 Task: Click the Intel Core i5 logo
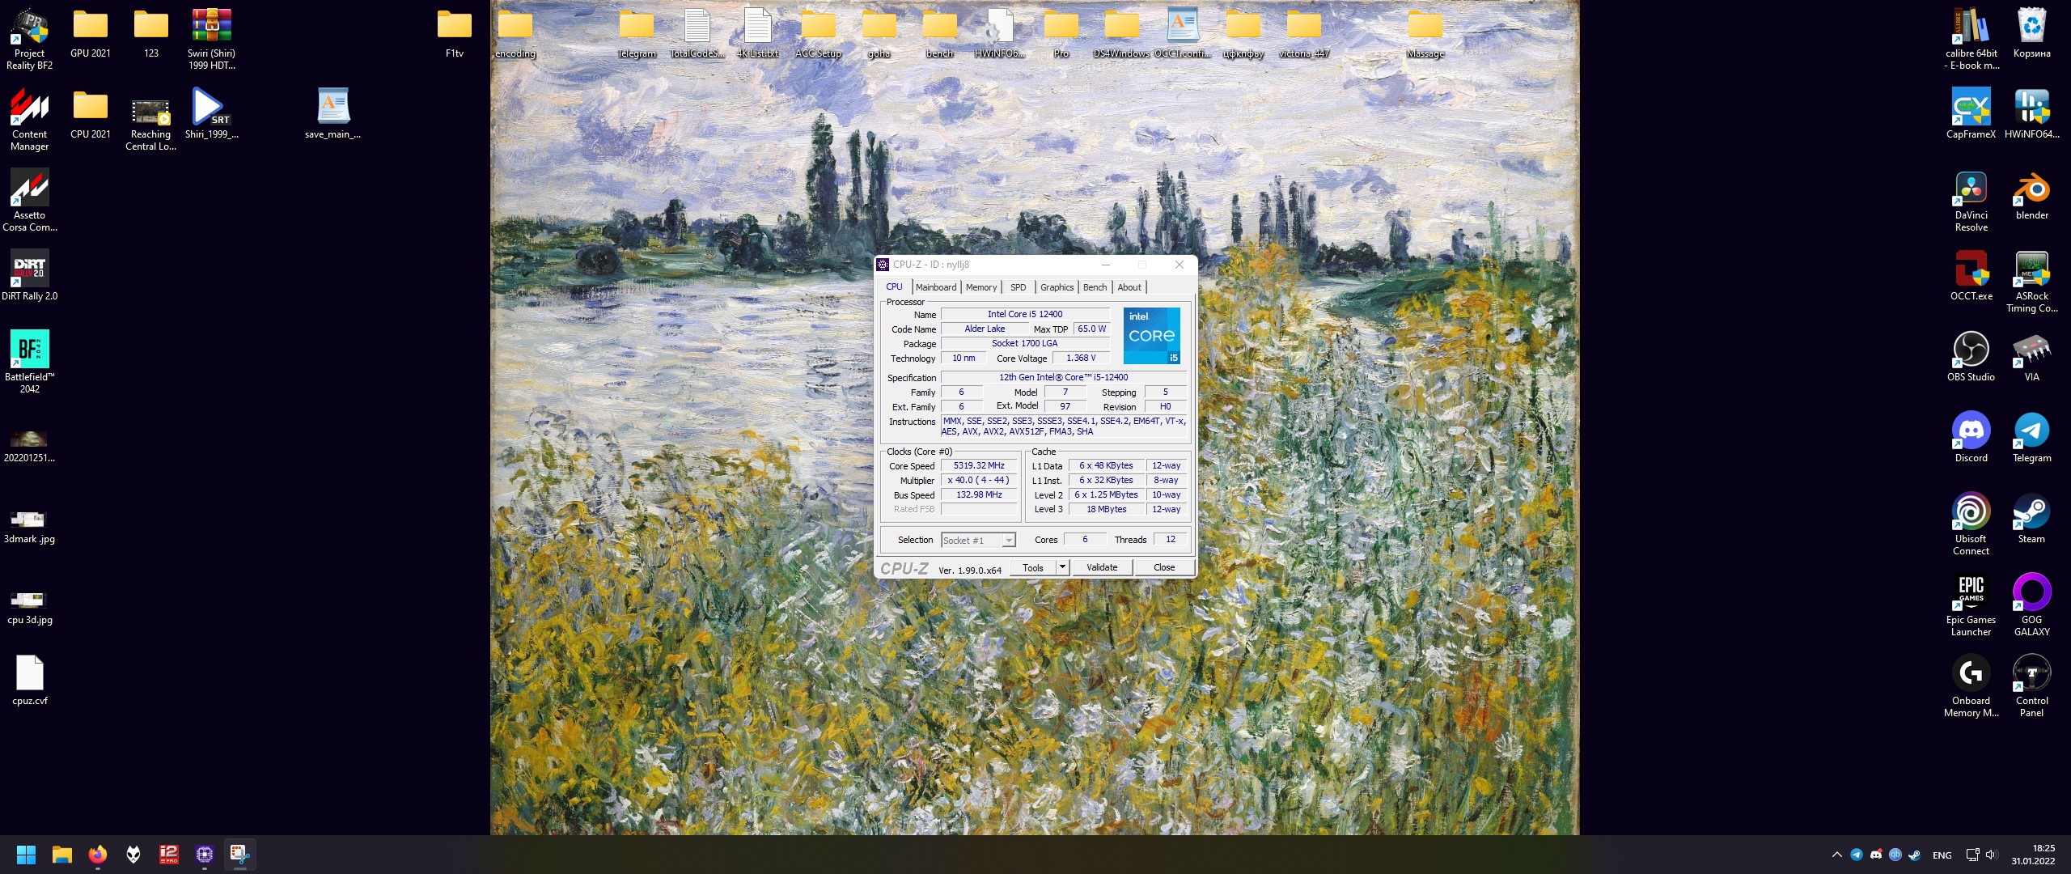pyautogui.click(x=1152, y=336)
